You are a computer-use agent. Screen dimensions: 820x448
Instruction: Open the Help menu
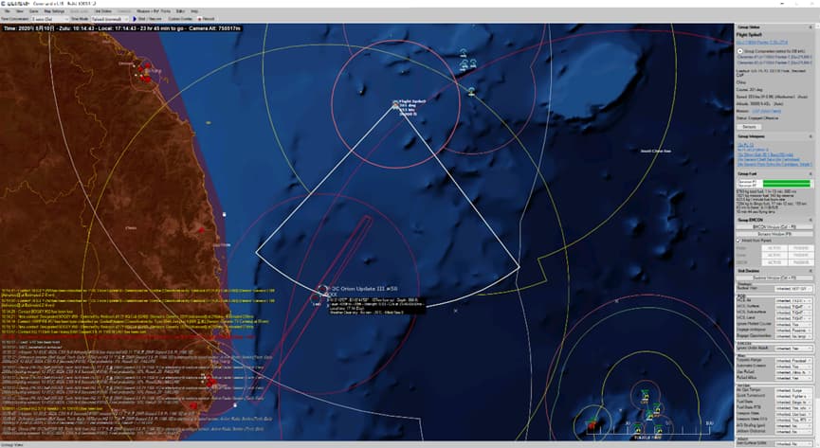194,11
